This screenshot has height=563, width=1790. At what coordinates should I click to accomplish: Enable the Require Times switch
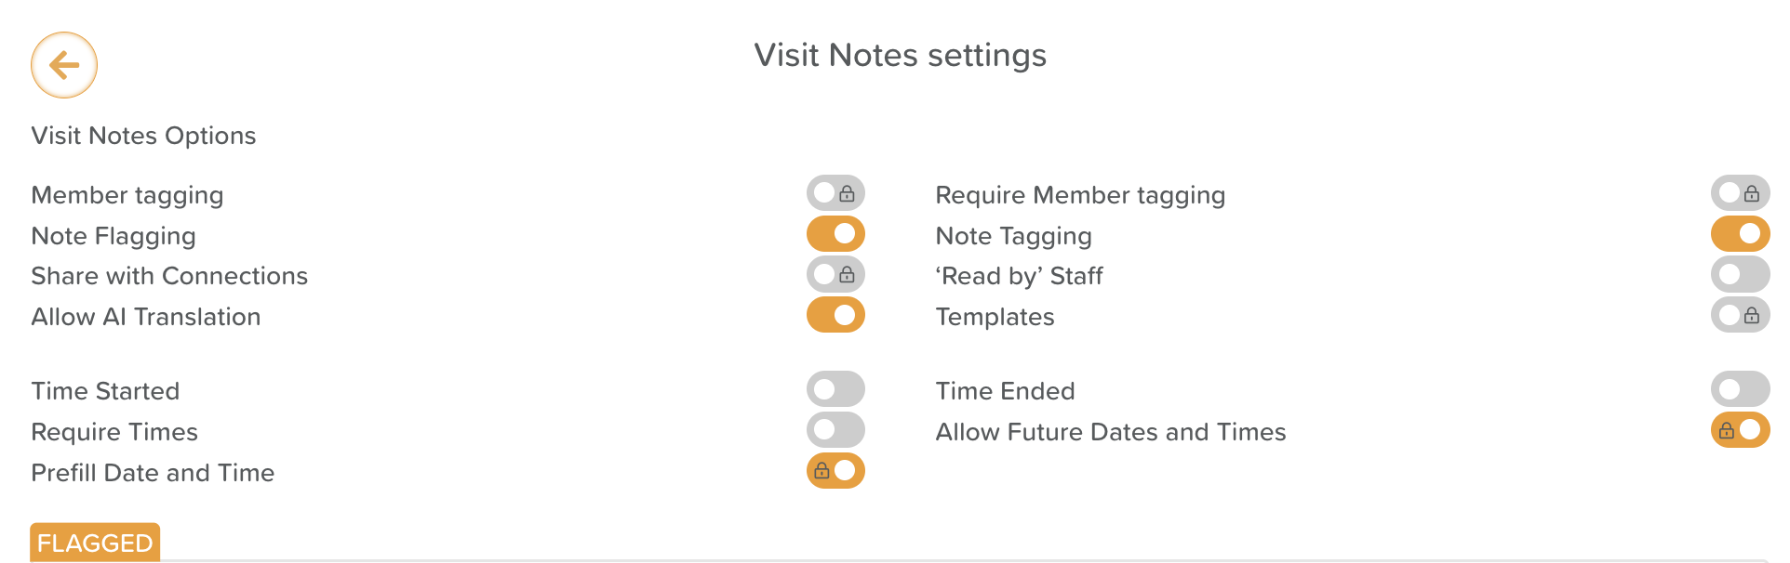[x=835, y=431]
